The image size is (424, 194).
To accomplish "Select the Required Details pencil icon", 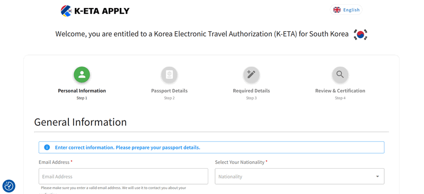I will [251, 75].
